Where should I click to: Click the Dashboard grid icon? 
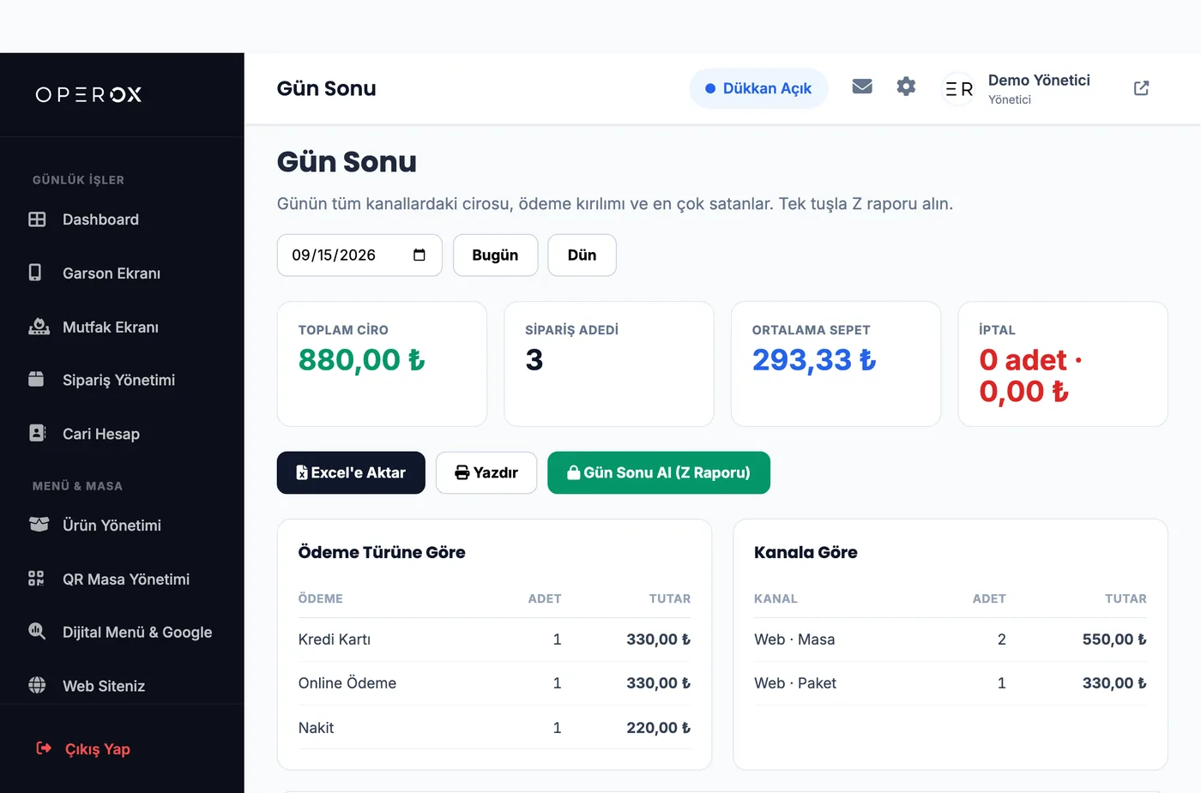[37, 219]
